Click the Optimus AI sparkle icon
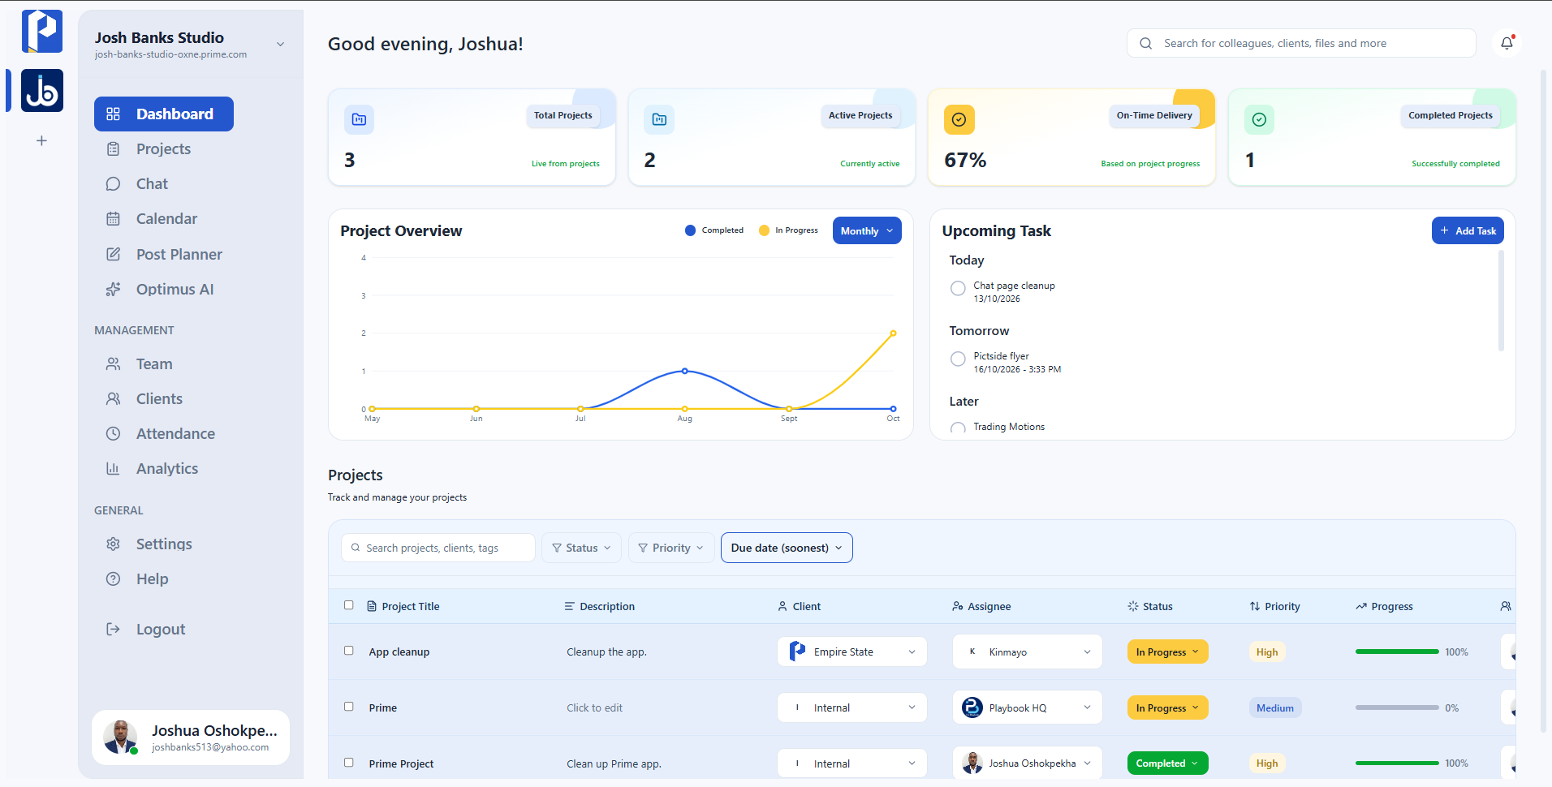This screenshot has height=787, width=1552. [x=114, y=290]
